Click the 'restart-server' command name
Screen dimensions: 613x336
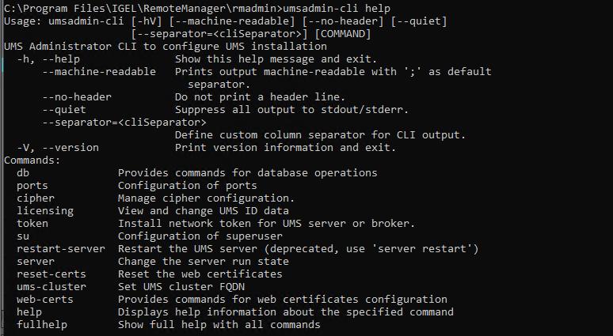(61, 248)
